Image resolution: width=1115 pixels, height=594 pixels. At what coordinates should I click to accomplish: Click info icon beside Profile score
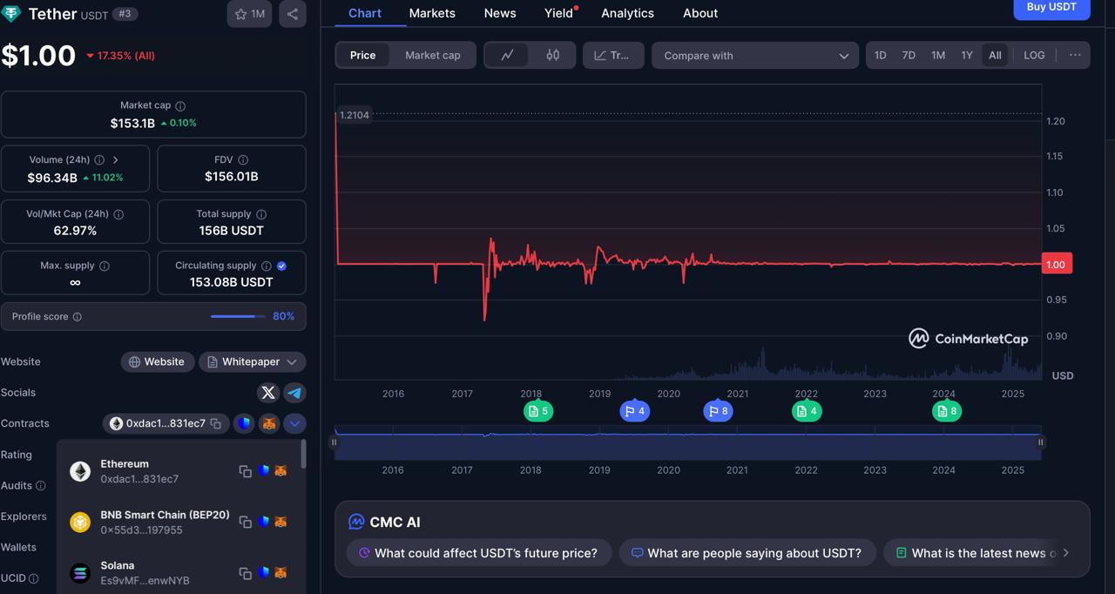tap(77, 317)
